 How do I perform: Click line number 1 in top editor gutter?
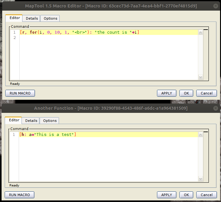(x=15, y=32)
